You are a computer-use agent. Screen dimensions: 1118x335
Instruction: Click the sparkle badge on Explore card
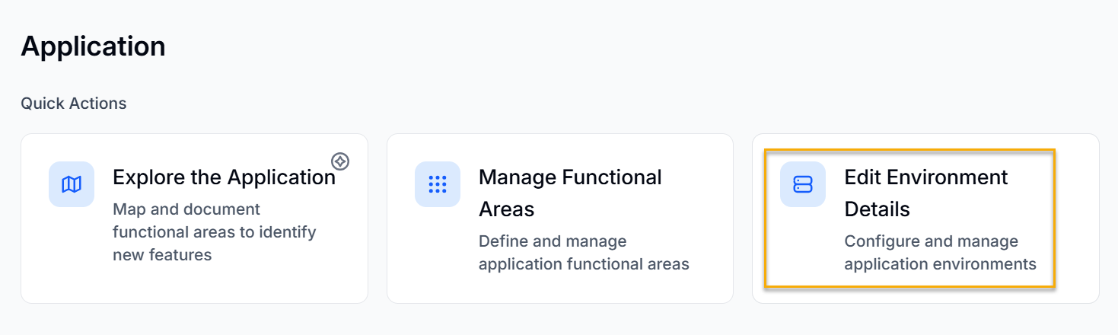(x=340, y=161)
